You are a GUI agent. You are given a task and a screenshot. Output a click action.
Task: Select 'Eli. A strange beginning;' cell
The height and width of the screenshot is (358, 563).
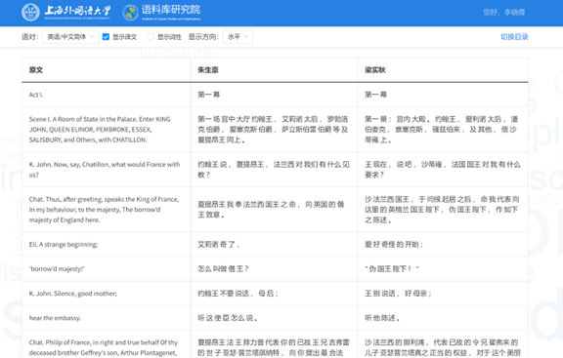[107, 245]
